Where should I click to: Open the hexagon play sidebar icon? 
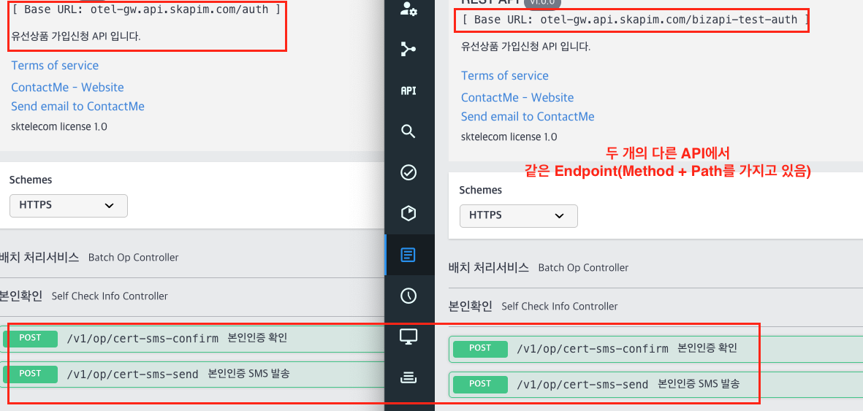(x=408, y=213)
